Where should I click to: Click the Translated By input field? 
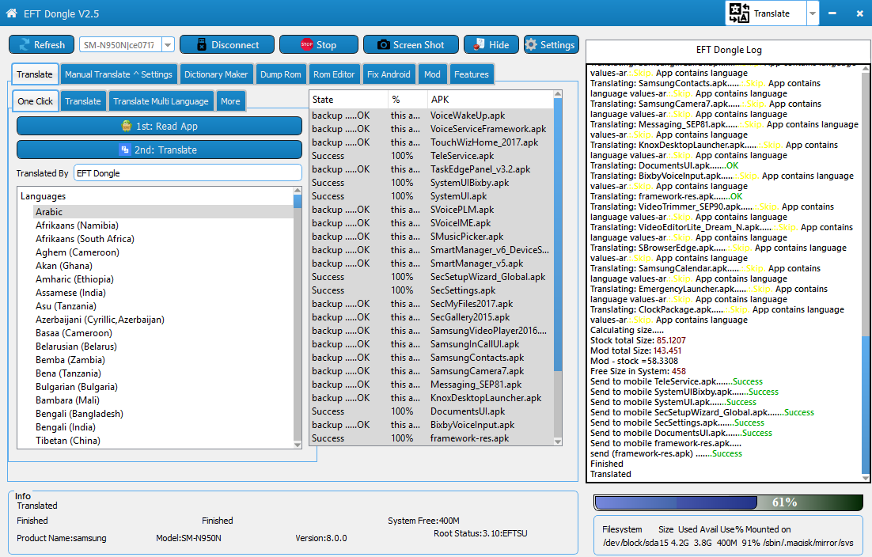pyautogui.click(x=188, y=173)
